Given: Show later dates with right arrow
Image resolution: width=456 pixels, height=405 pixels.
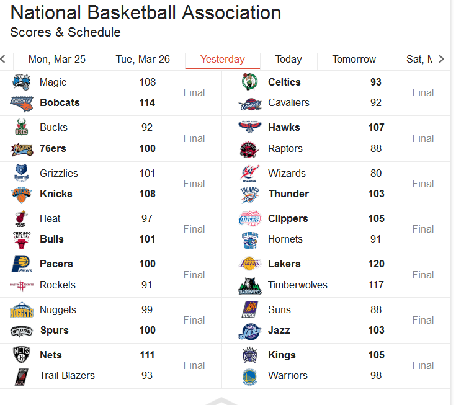Looking at the screenshot, I should (441, 59).
